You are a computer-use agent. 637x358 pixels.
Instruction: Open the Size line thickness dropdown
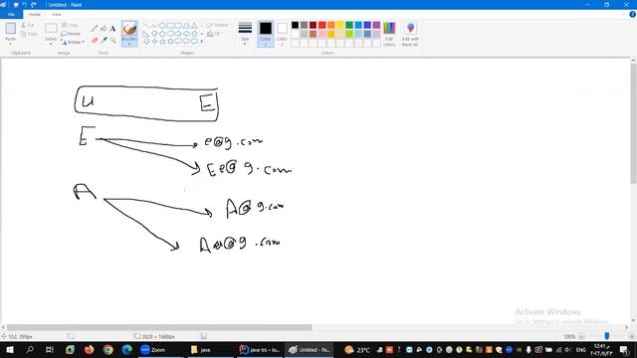tap(245, 34)
